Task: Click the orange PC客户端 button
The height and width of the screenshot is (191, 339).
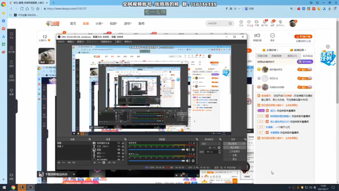Action: [303, 37]
